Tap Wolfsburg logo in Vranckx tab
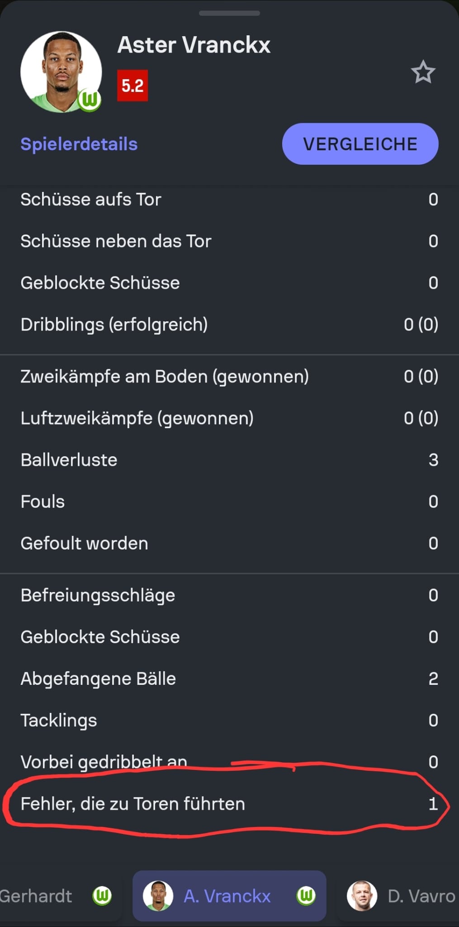This screenshot has width=459, height=927. click(x=306, y=895)
